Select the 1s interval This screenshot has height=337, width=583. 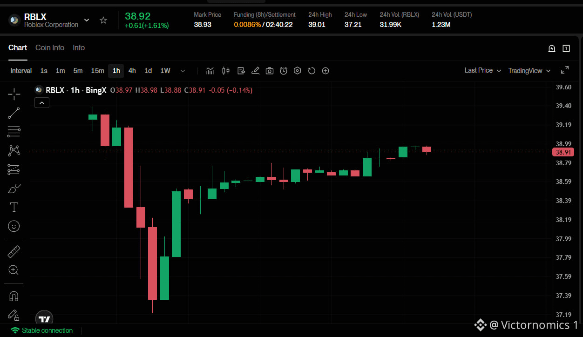(44, 71)
